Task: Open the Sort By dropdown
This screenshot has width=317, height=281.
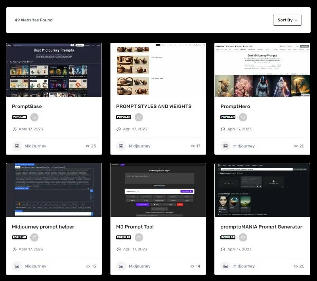Action: point(287,20)
